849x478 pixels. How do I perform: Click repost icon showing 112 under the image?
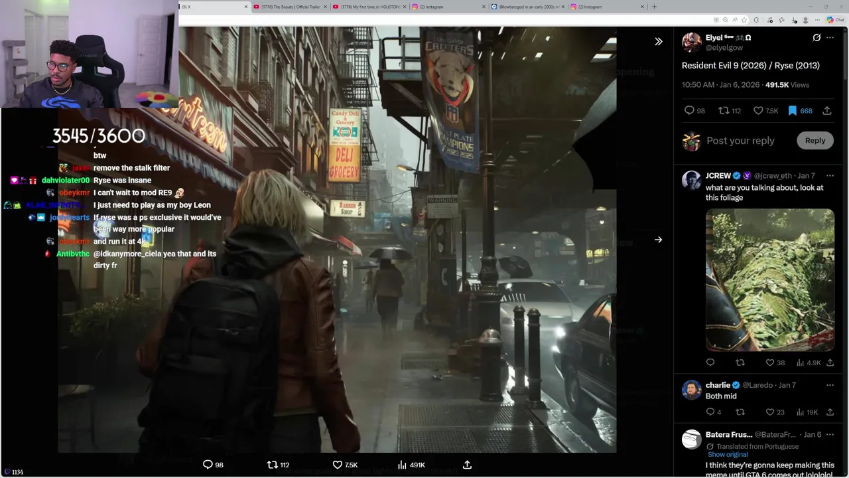tap(278, 465)
